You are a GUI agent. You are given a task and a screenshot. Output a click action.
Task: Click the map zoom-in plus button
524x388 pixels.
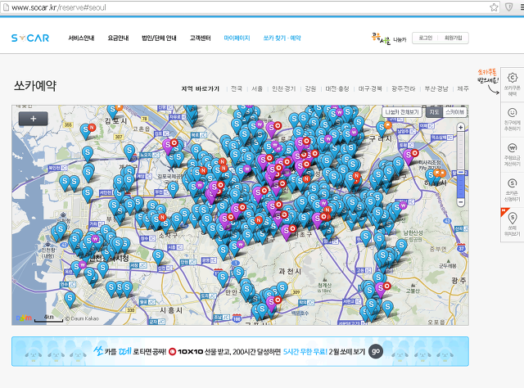pos(461,128)
